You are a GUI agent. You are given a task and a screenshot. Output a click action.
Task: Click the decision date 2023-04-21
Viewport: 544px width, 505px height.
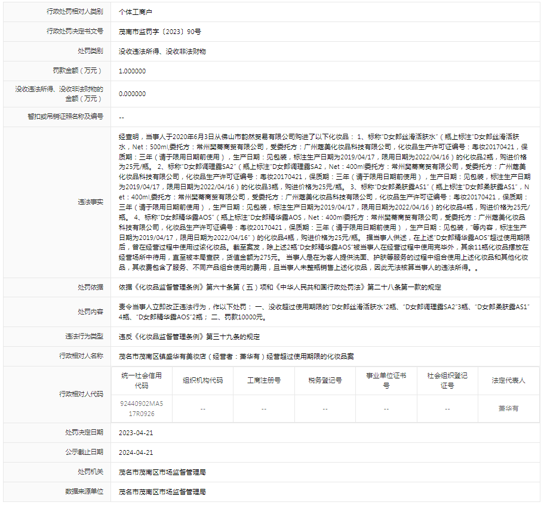(136, 432)
